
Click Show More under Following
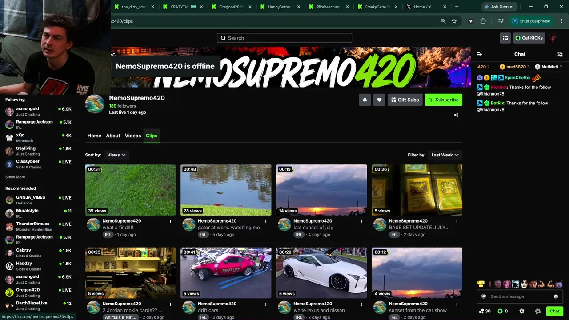(x=15, y=177)
